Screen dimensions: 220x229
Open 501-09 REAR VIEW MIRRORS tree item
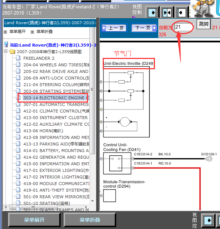(x=56, y=197)
